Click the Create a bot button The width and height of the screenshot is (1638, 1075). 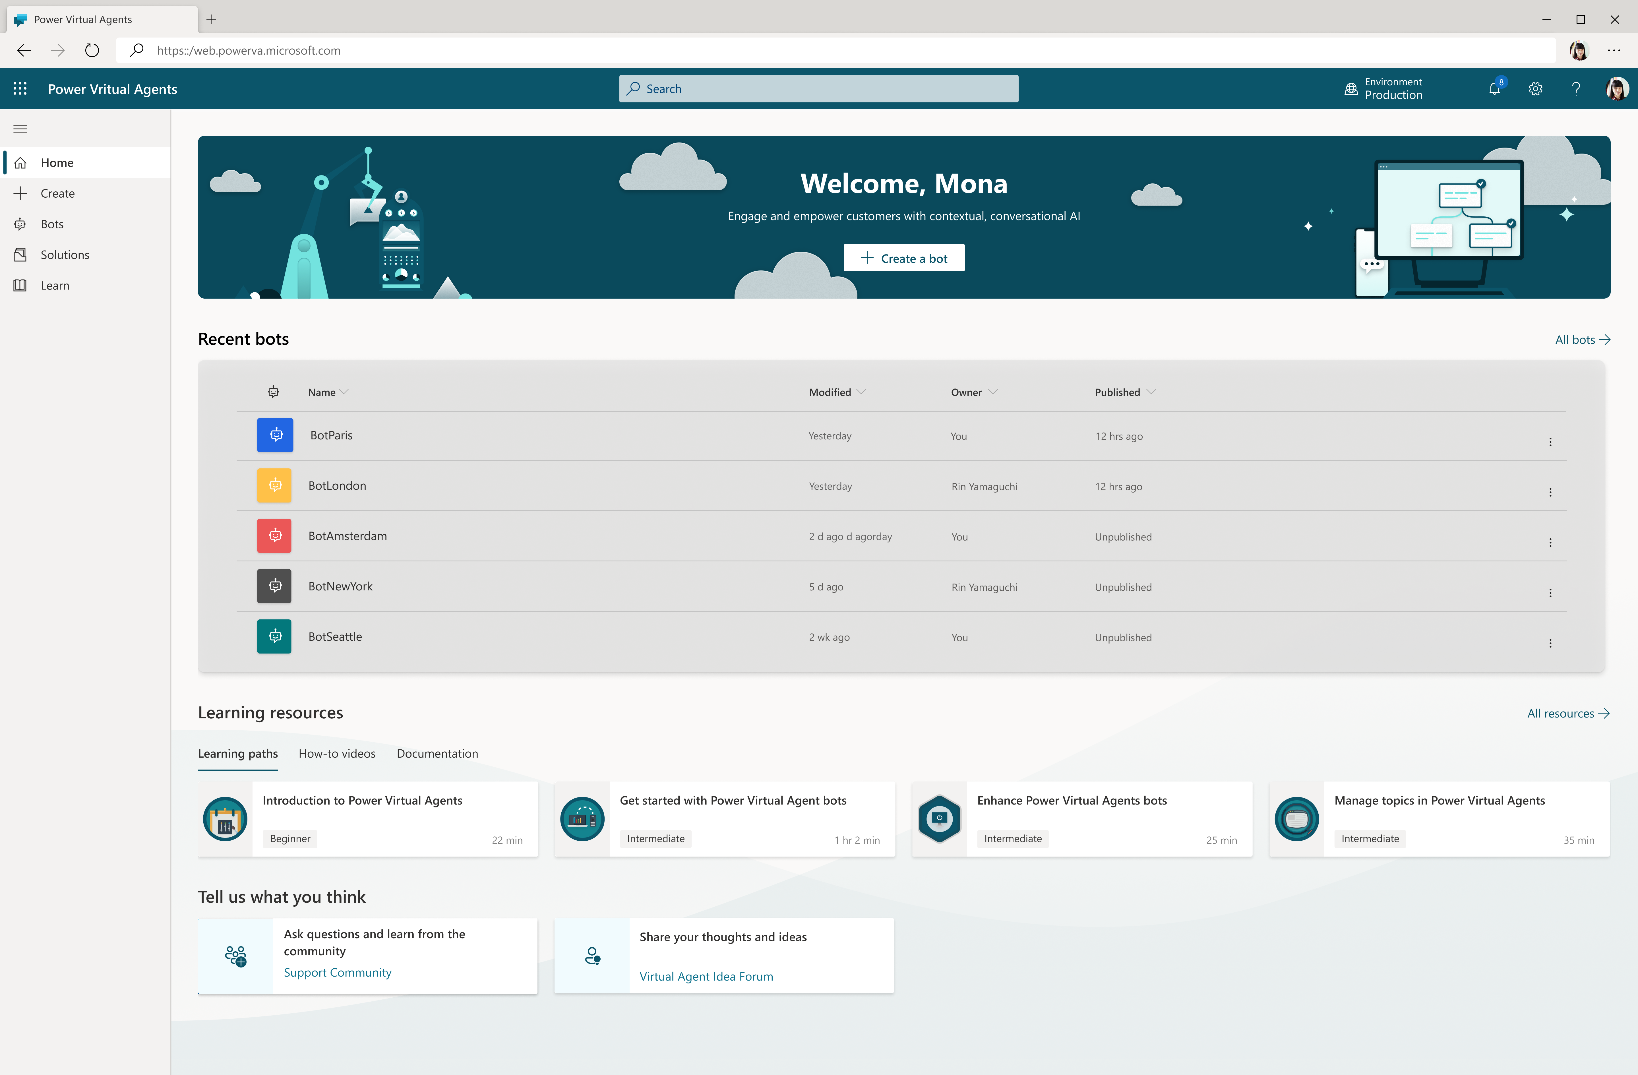904,258
